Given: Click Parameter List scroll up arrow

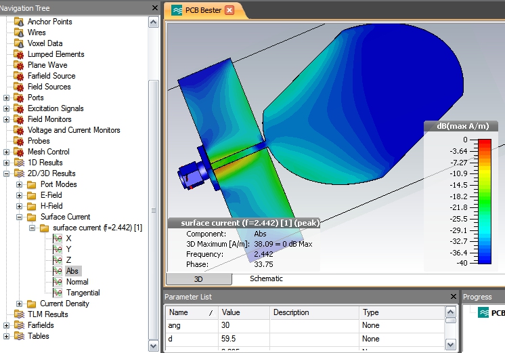Looking at the screenshot, I should (x=451, y=312).
